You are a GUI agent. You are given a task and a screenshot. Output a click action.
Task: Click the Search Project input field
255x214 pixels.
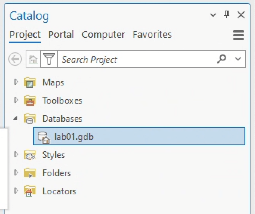point(136,59)
